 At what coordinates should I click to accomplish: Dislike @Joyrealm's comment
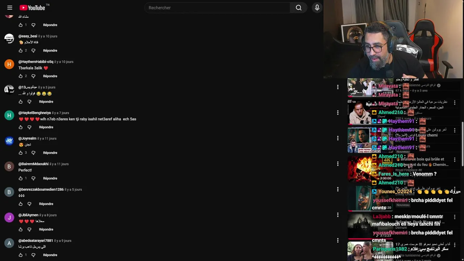point(33,153)
